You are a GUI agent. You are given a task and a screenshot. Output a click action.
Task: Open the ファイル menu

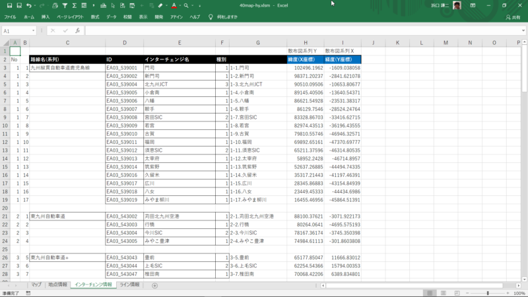coord(10,17)
